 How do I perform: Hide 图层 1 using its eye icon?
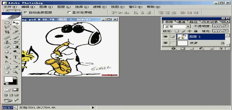165,37
